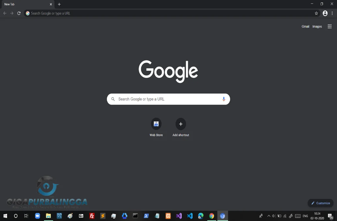337x221 pixels.
Task: Click the Add shortcut tile
Action: click(x=180, y=124)
